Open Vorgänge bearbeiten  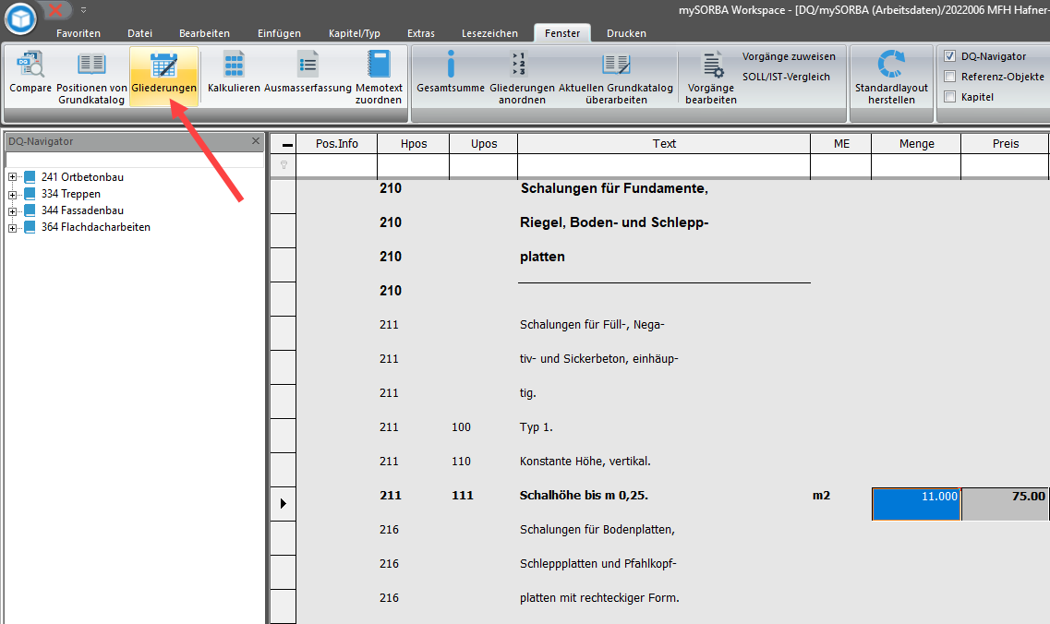coord(711,77)
